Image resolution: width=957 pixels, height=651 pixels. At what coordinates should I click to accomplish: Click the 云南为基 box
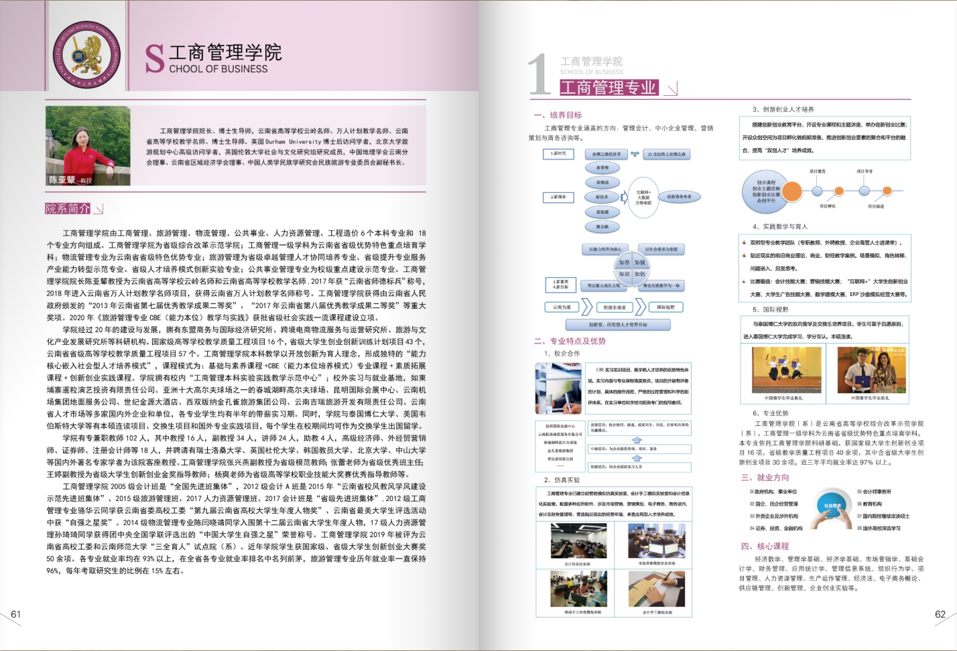click(x=562, y=307)
